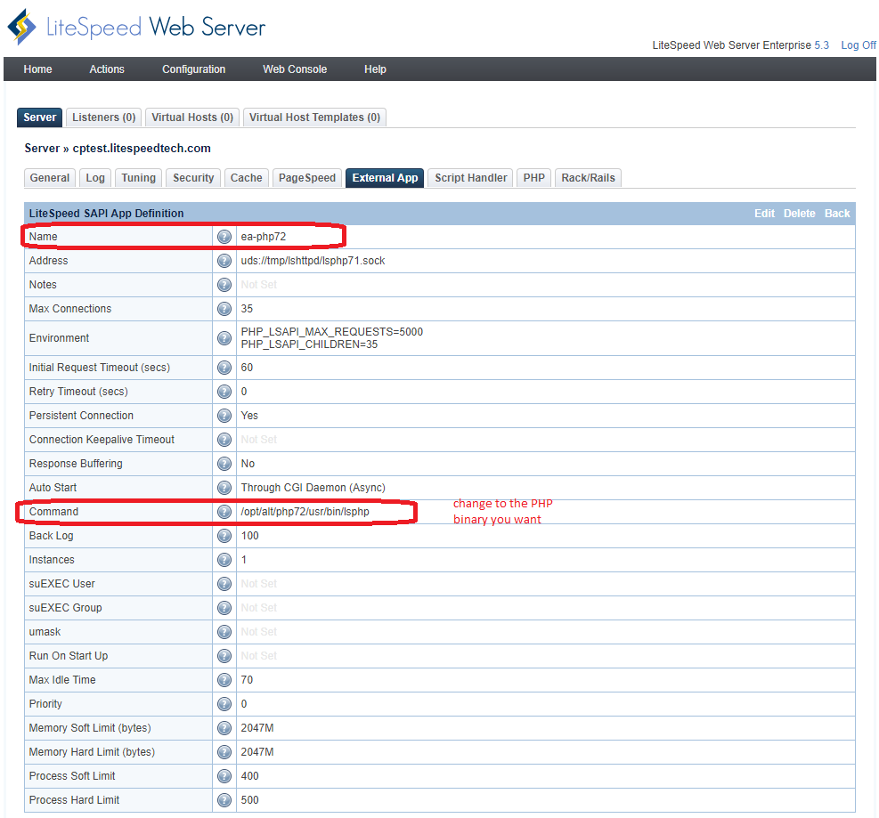Go to the Rack/Rails tab
The height and width of the screenshot is (818, 879).
tap(588, 178)
